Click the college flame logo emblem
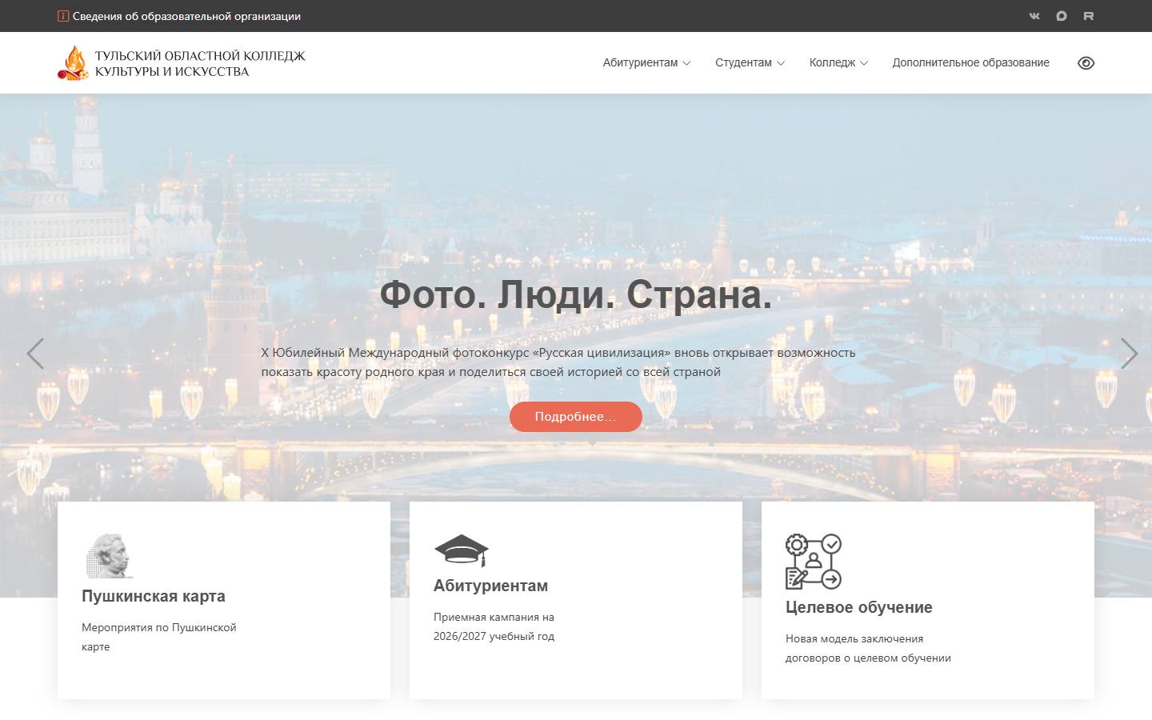 (73, 62)
